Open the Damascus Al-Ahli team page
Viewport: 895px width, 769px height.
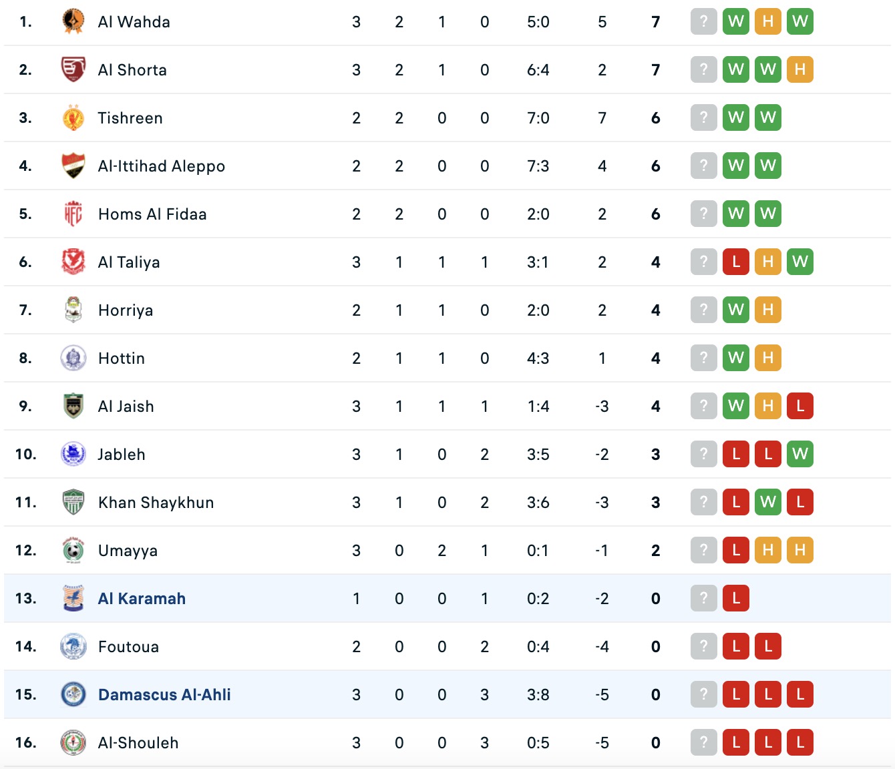(164, 694)
